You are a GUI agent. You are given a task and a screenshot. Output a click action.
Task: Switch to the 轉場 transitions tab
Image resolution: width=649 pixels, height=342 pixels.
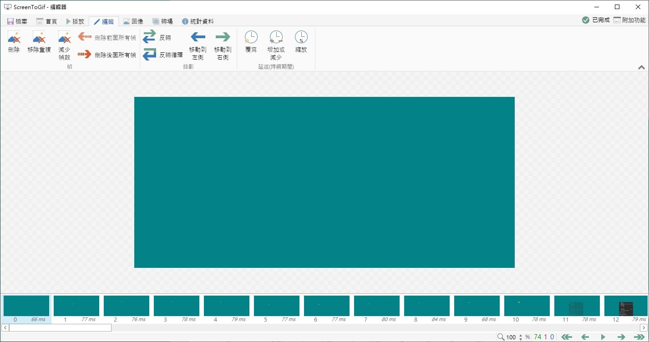[162, 21]
